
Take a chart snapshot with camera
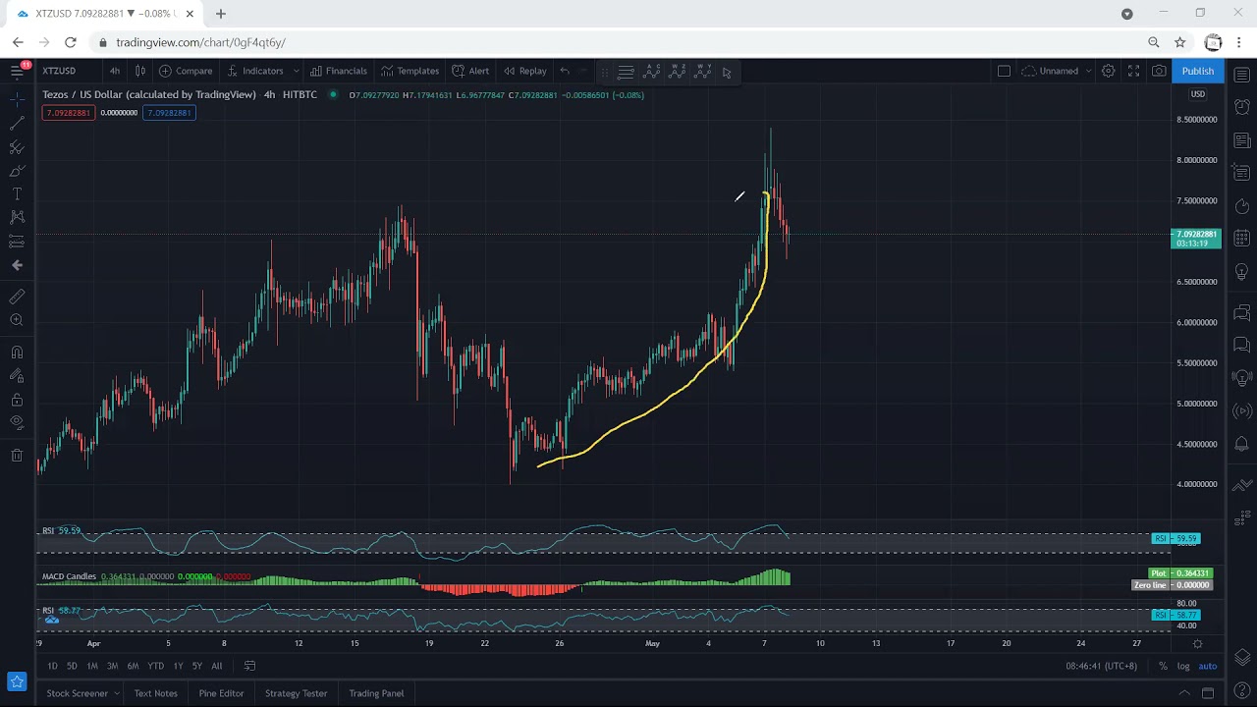pyautogui.click(x=1159, y=71)
